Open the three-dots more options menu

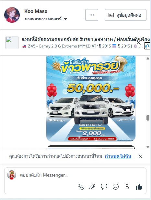[92, 15]
